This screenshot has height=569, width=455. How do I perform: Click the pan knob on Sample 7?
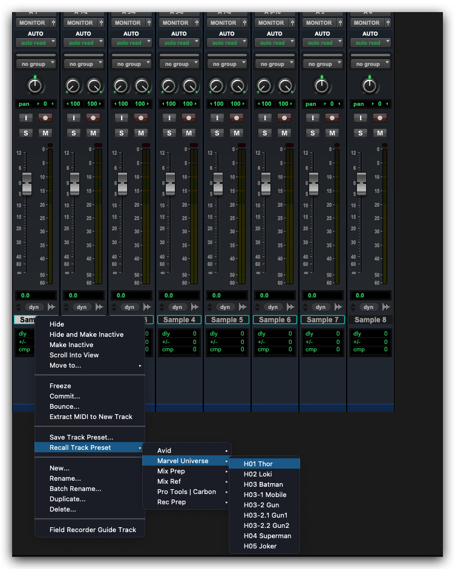[322, 86]
